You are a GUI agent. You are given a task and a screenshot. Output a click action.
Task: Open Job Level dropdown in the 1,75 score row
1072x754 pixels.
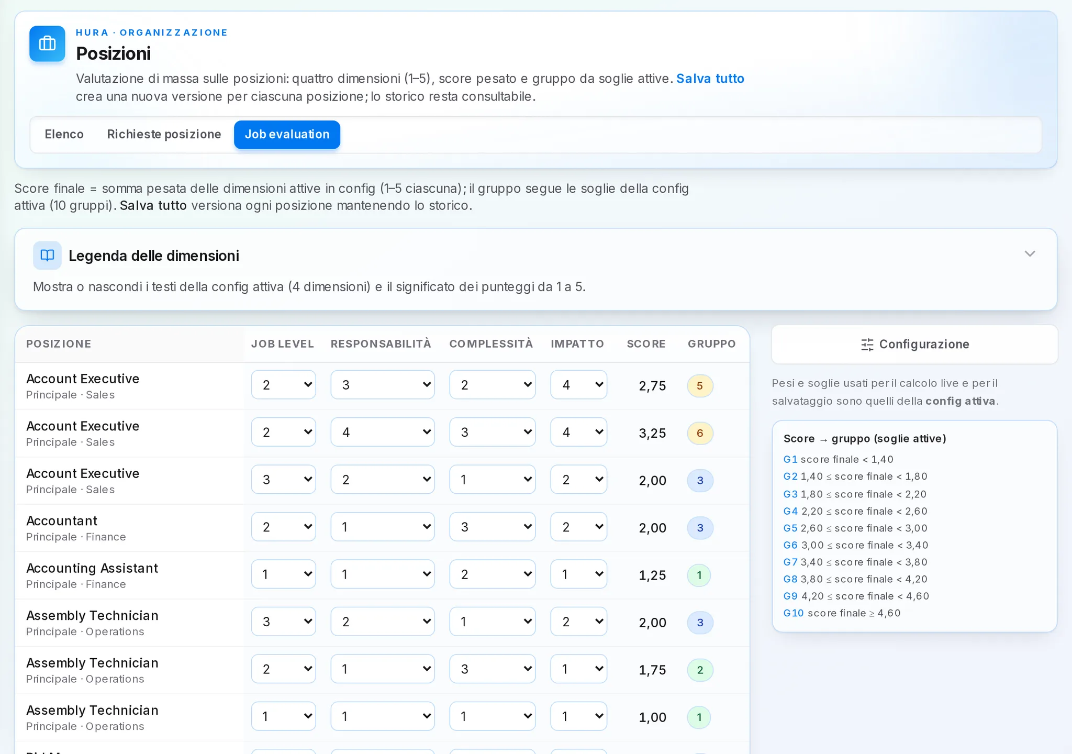pos(283,669)
